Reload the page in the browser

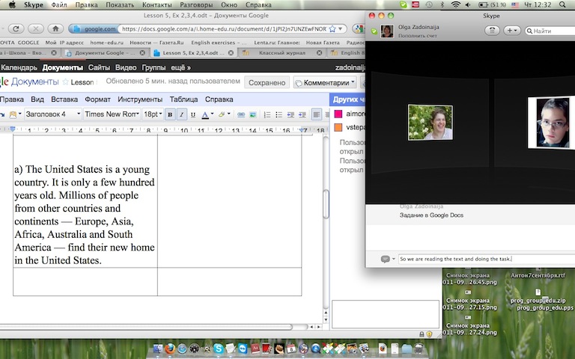[x=16, y=28]
